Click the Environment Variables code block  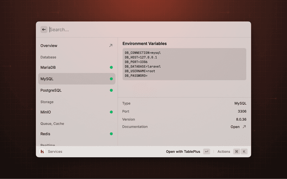184,64
